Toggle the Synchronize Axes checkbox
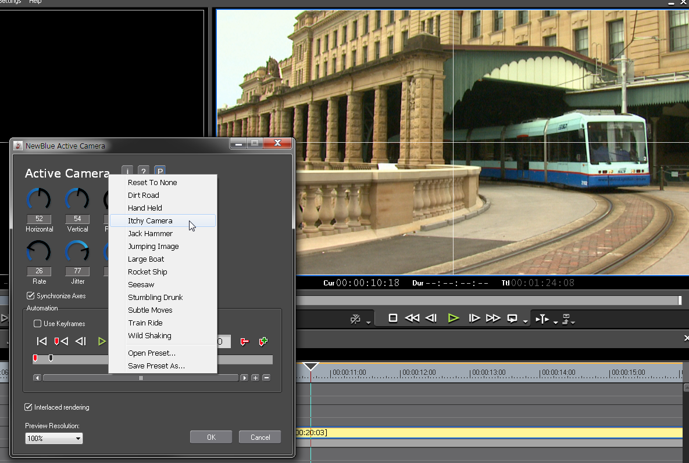 point(30,295)
